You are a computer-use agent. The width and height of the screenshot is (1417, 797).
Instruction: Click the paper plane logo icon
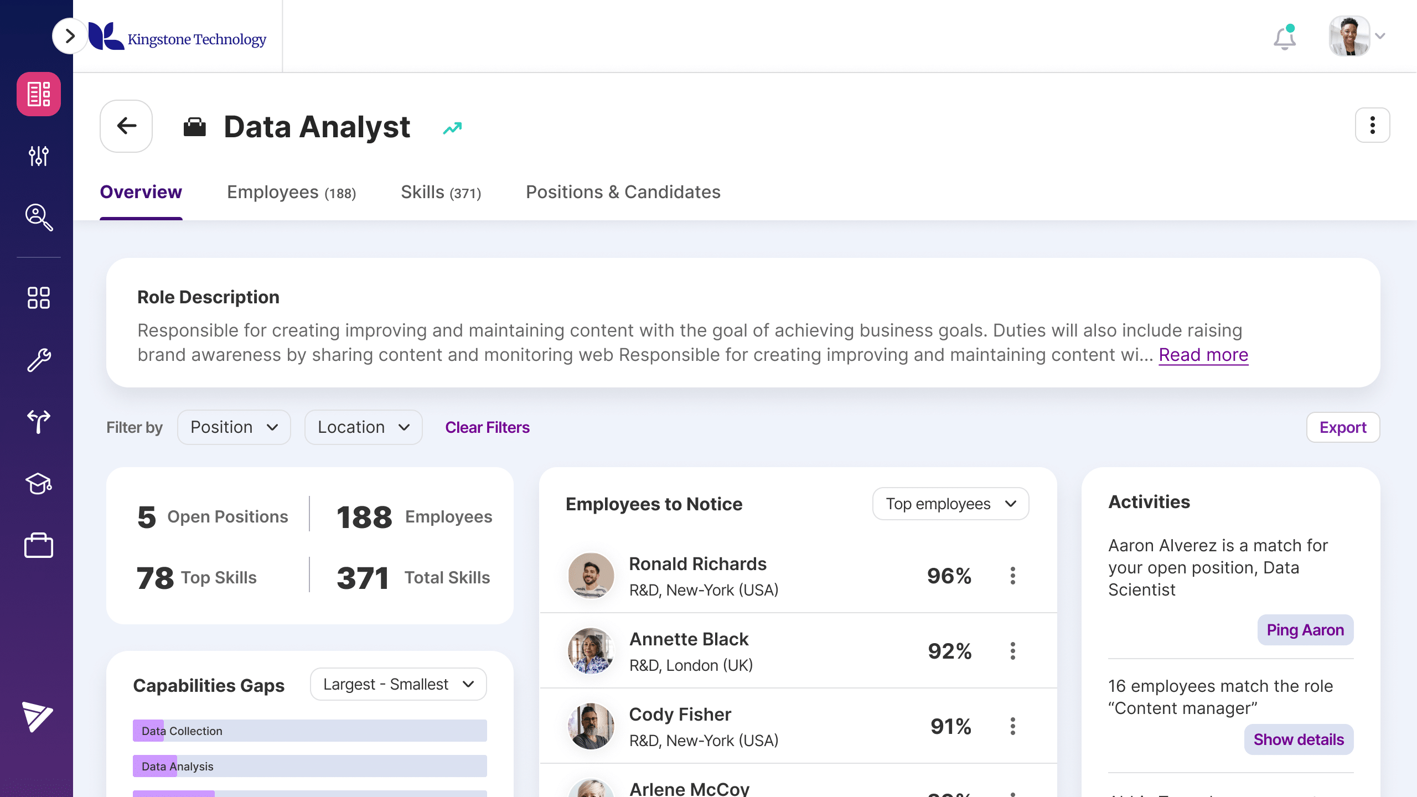point(38,717)
